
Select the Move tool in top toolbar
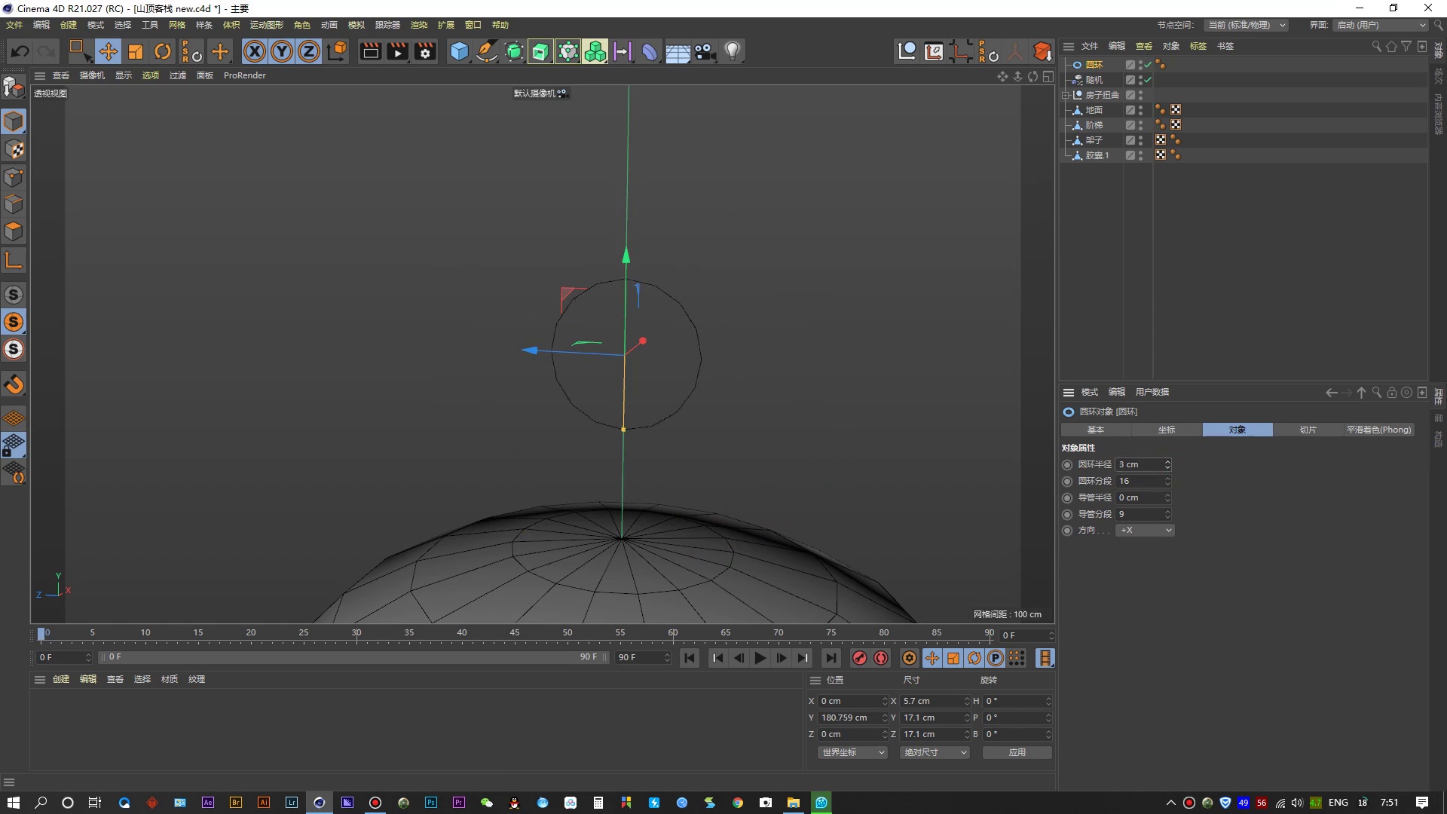coord(108,51)
